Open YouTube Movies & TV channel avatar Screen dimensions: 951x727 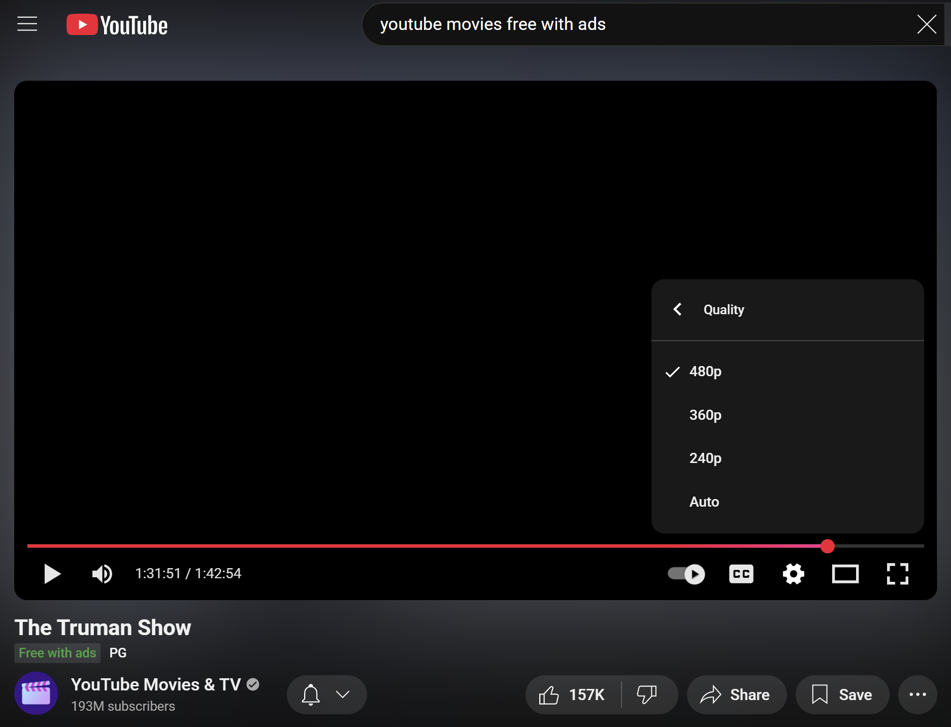pos(36,693)
